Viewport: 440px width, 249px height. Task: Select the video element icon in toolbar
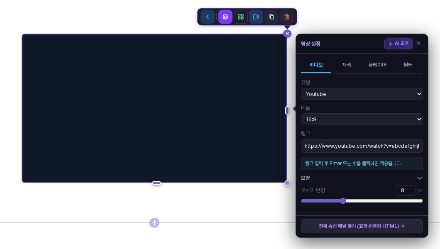[x=256, y=17]
